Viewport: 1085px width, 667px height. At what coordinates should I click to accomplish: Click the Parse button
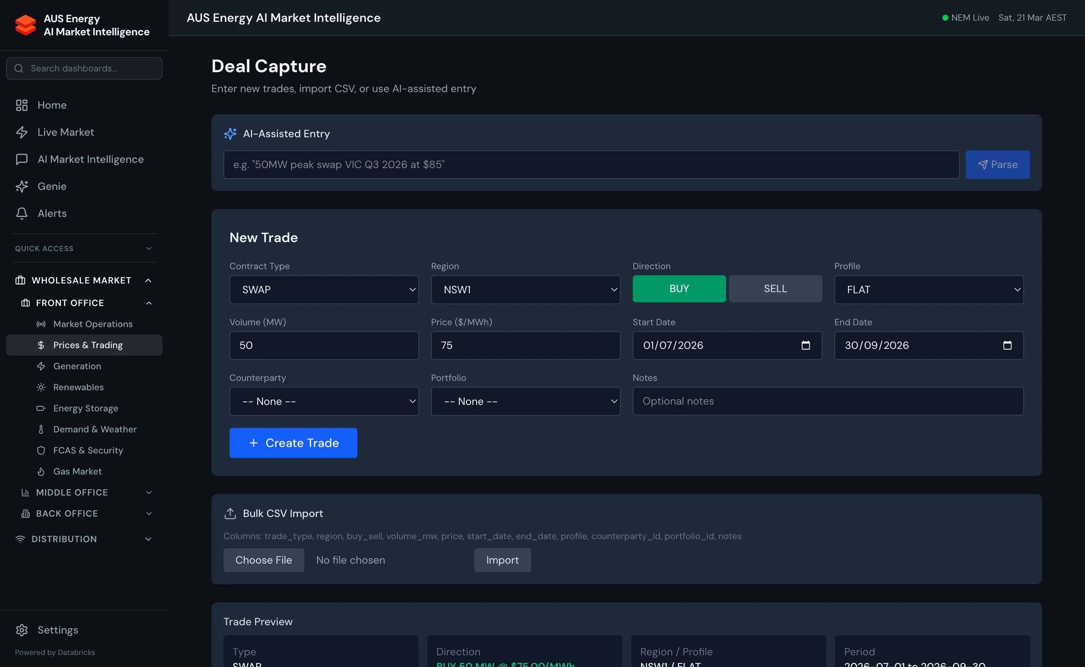(998, 165)
